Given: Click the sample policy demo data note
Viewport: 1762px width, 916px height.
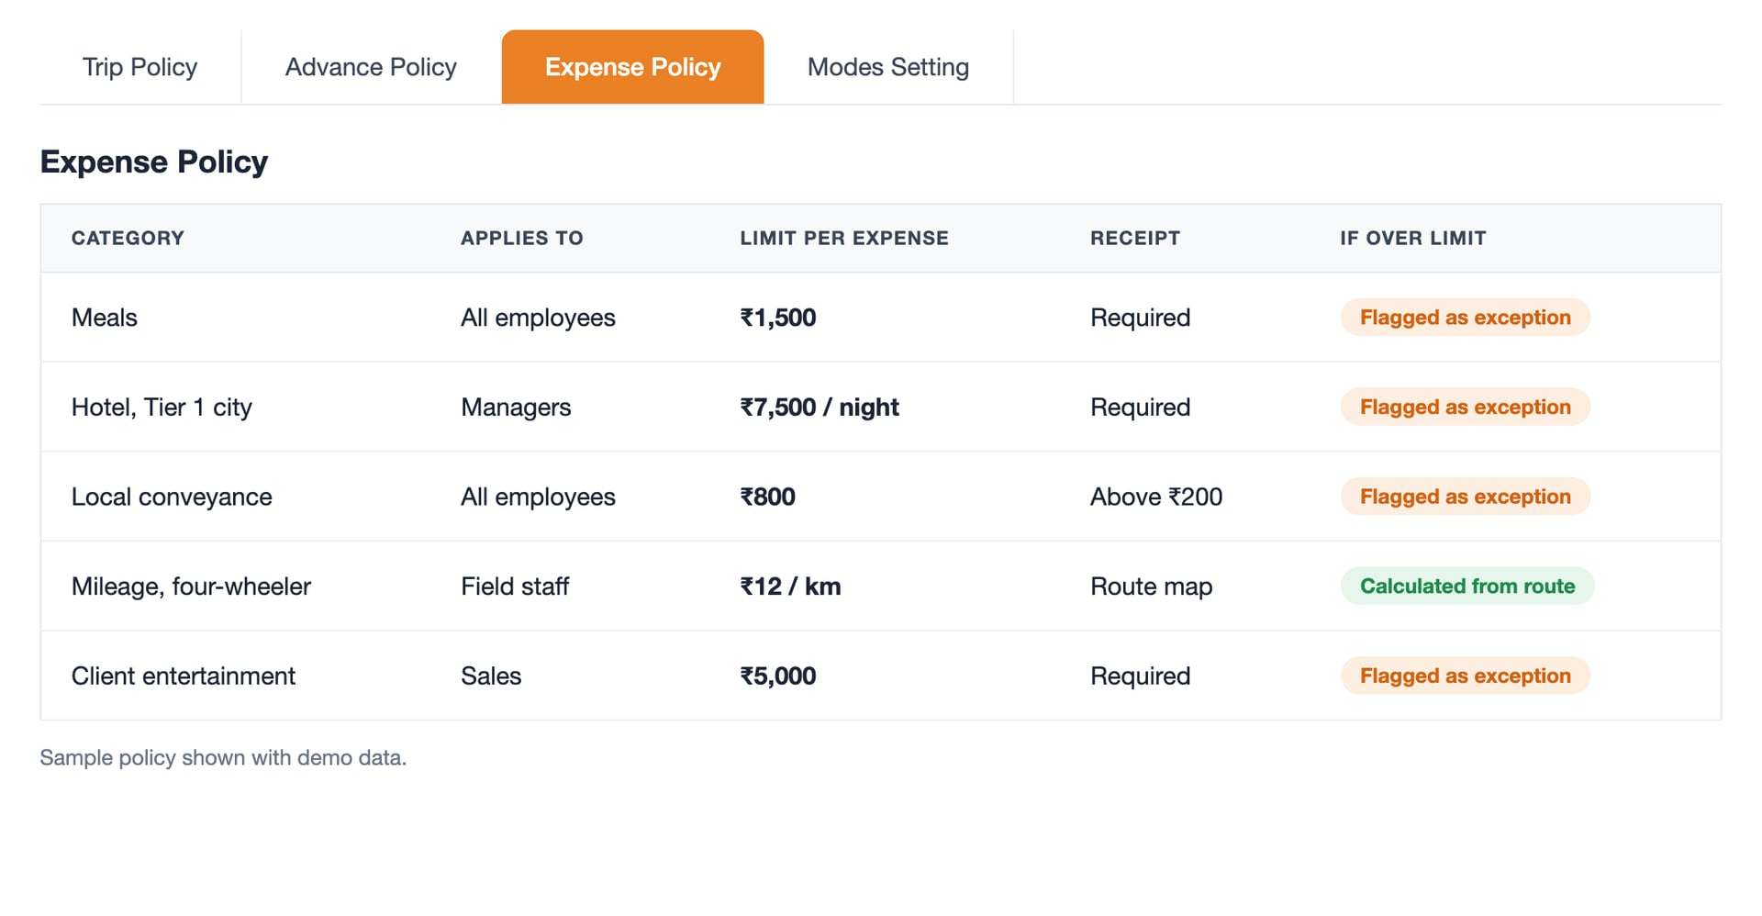Looking at the screenshot, I should pos(223,758).
